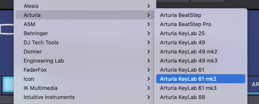Pick Arturia KeyLab 61 mk3
The image size is (259, 104).
[188, 88]
